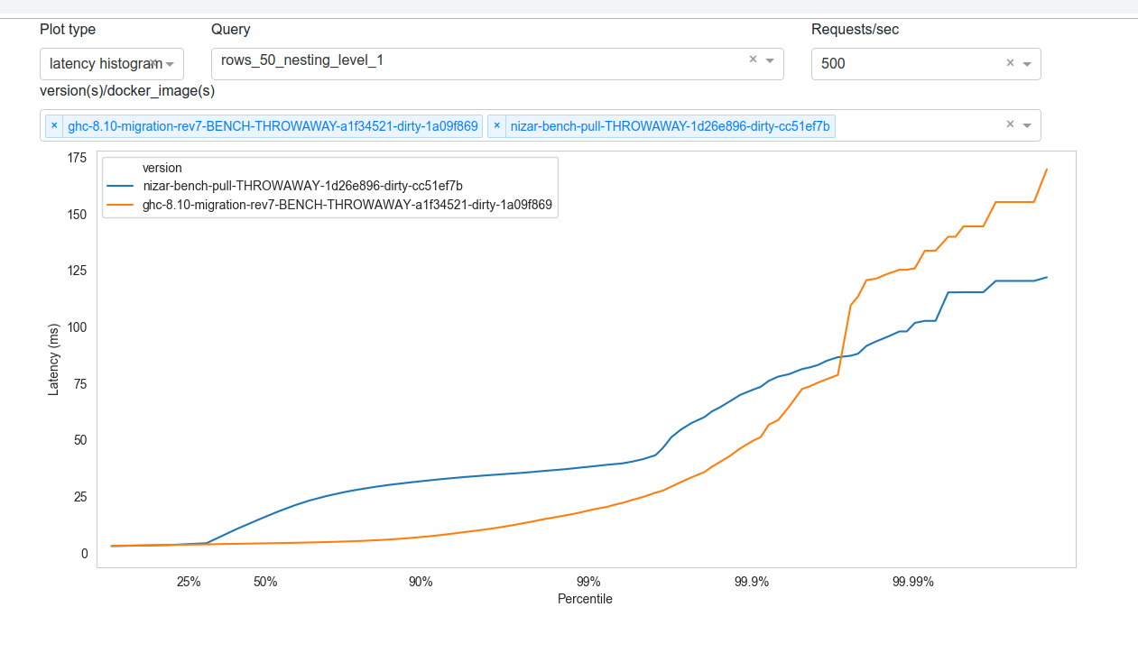
Task: Click the nizar-bench-pull tag label
Action: point(670,126)
